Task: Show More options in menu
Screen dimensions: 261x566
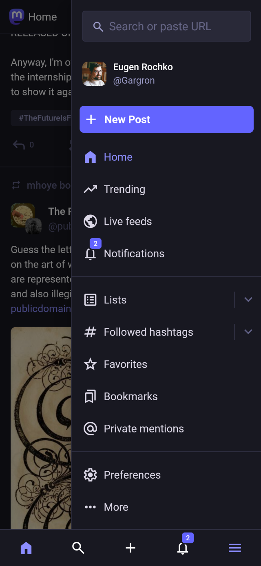Action: click(x=115, y=507)
